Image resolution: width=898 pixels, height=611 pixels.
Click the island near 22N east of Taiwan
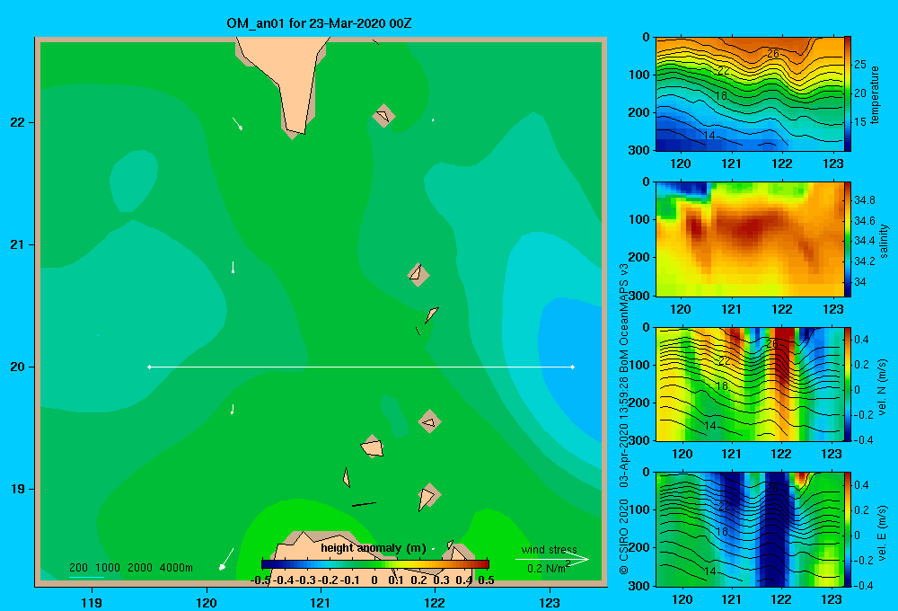pyautogui.click(x=383, y=116)
